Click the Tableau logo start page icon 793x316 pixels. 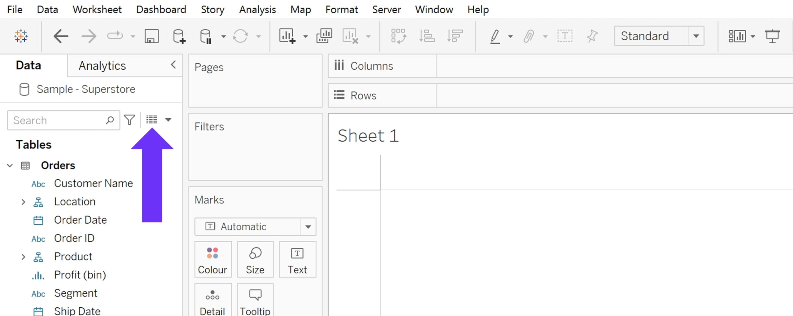(x=21, y=36)
